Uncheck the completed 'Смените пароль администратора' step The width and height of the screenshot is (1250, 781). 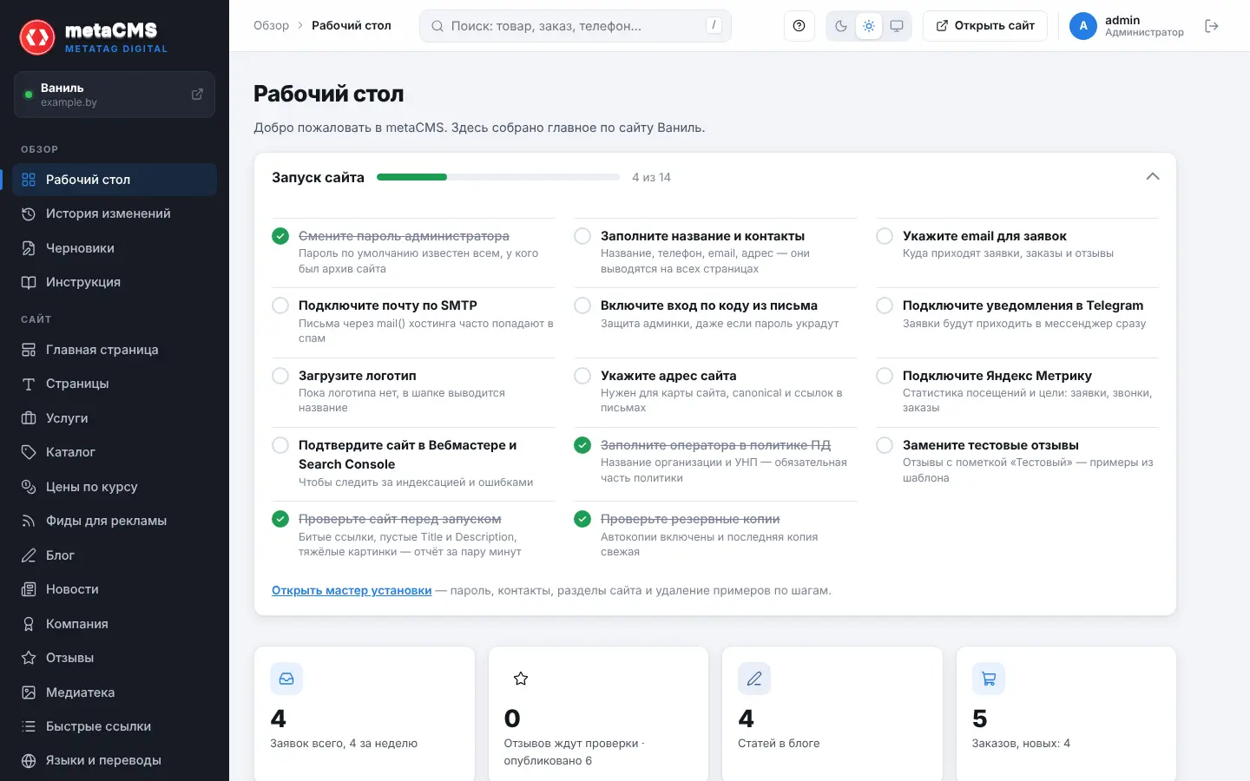[280, 236]
